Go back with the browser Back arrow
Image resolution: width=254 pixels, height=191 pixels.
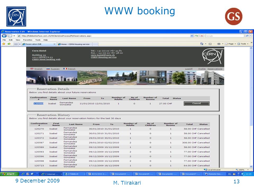[4, 36]
